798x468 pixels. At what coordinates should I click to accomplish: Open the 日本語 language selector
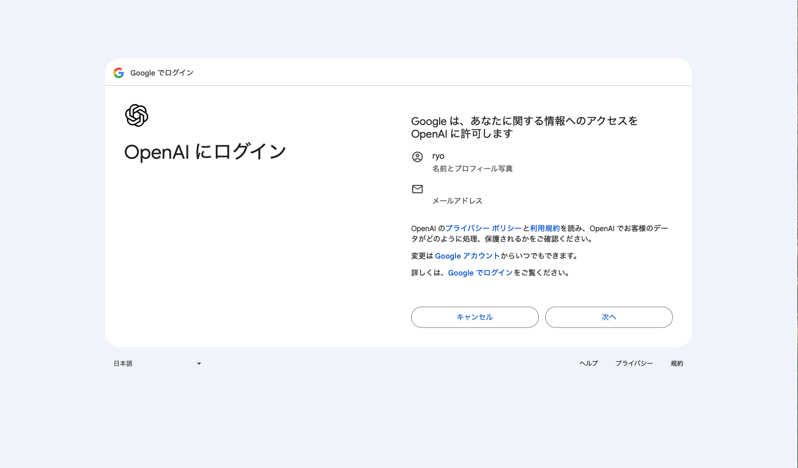coord(156,363)
